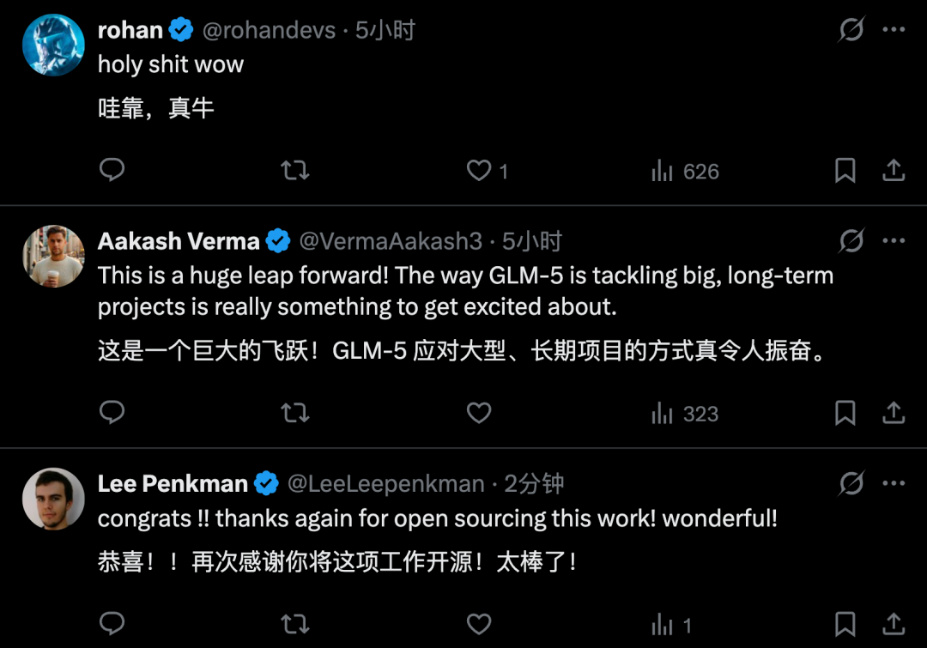Bookmark rohan's tweet
Screen dimensions: 927x648
[845, 171]
